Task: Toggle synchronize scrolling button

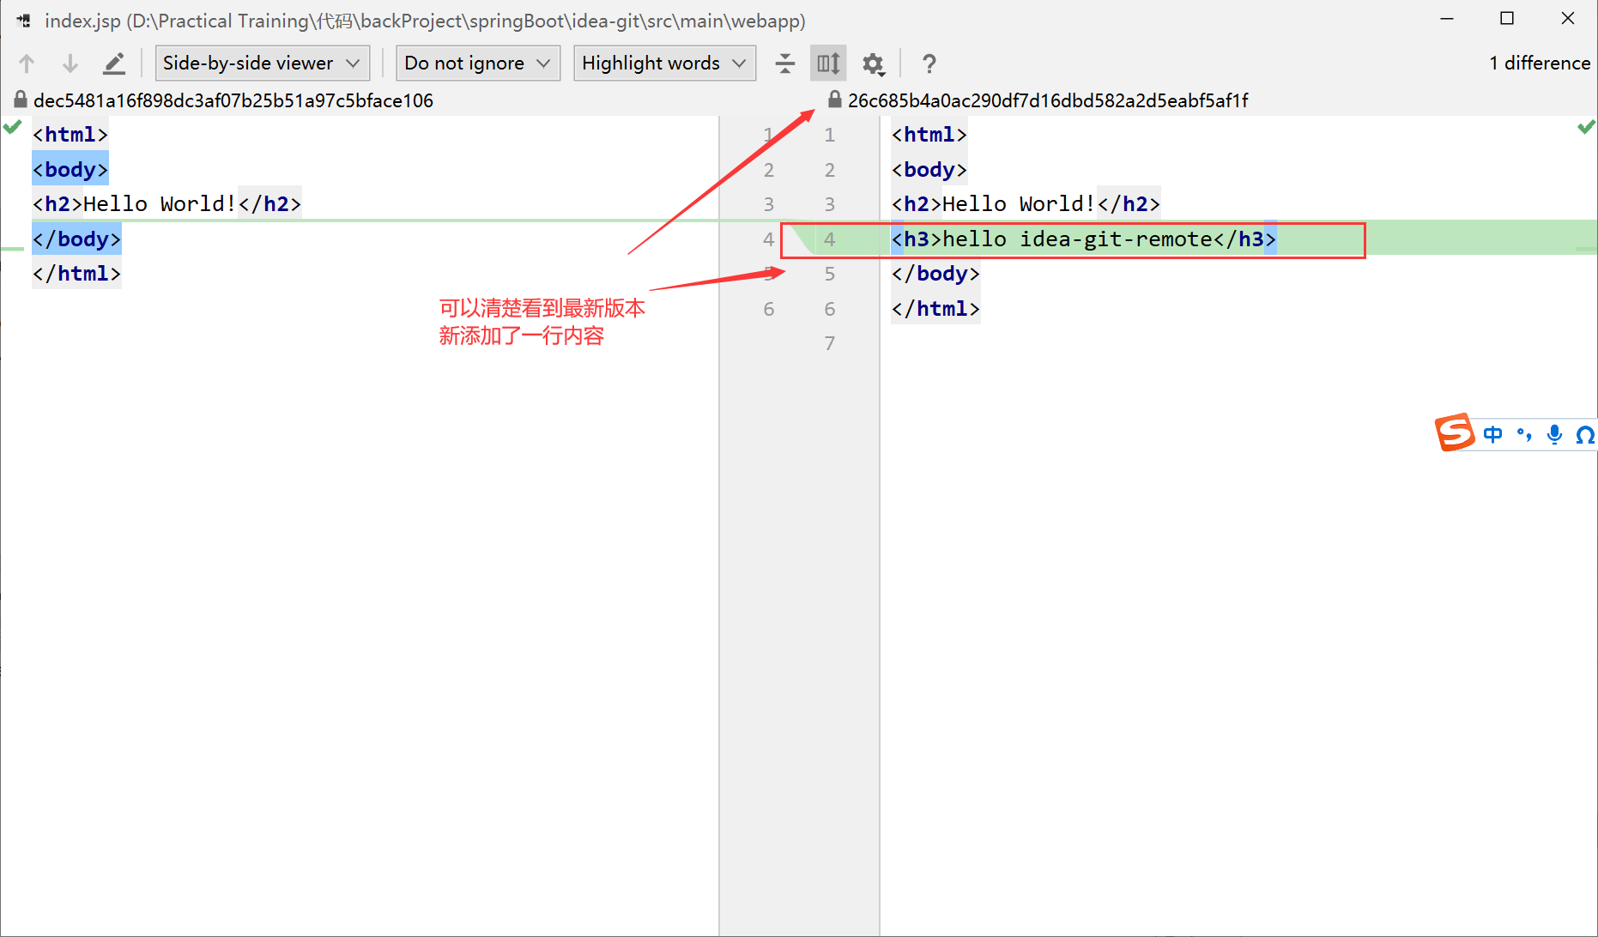Action: pyautogui.click(x=828, y=63)
